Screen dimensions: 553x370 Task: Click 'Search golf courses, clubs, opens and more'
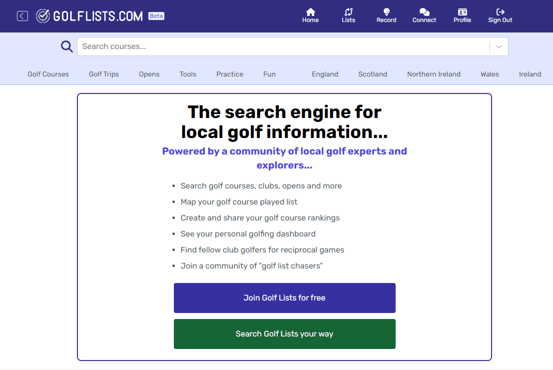[261, 186]
